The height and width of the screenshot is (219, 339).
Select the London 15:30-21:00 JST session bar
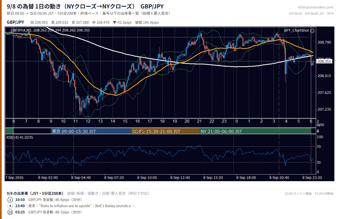coord(165,131)
